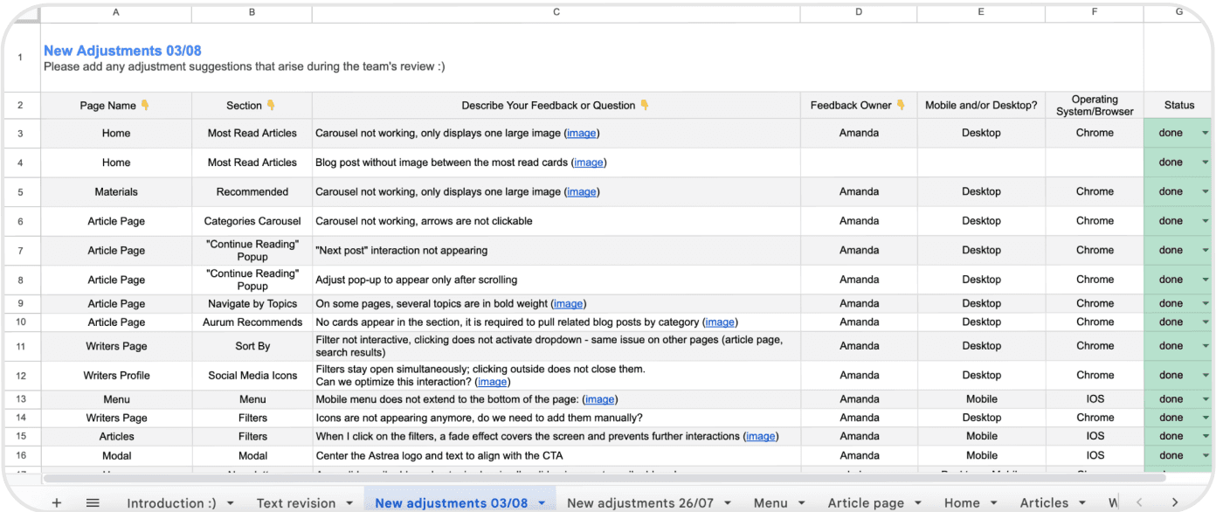This screenshot has height=512, width=1216.
Task: Open image link about optimizing filter interaction
Action: pos(492,382)
